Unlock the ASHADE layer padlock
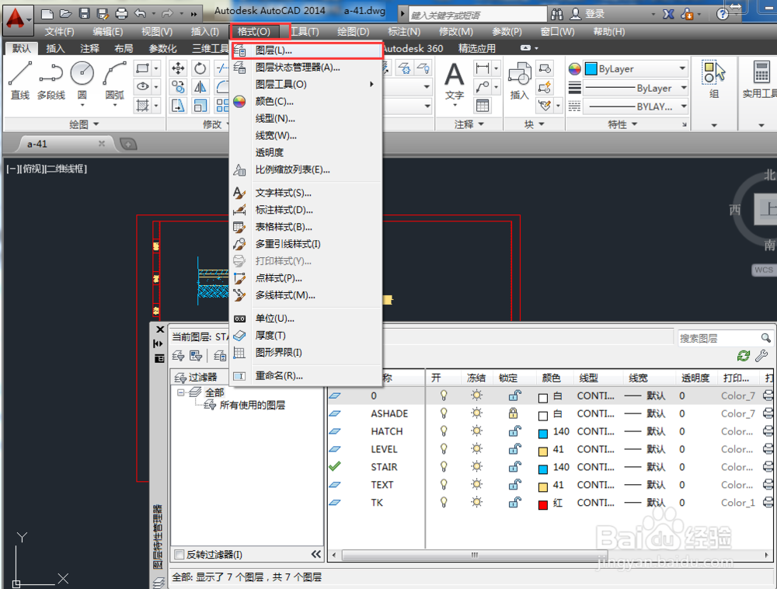The width and height of the screenshot is (777, 589). point(515,413)
